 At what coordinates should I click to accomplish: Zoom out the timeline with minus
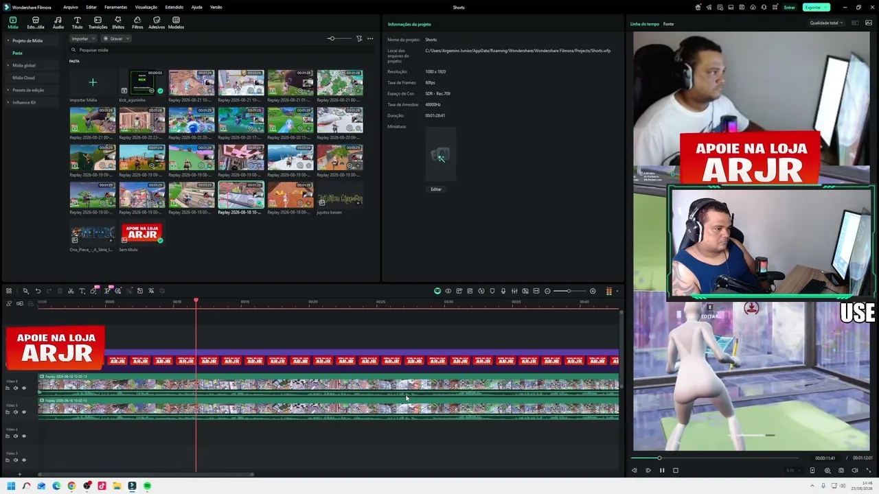547,292
